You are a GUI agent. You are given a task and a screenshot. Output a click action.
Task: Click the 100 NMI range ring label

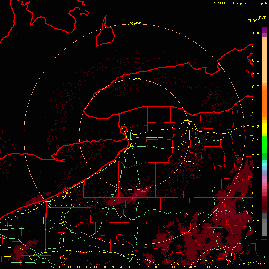[134, 24]
